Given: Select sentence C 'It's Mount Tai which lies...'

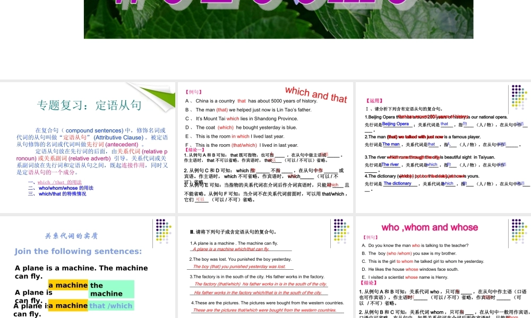Looking at the screenshot, I should [x=242, y=118].
